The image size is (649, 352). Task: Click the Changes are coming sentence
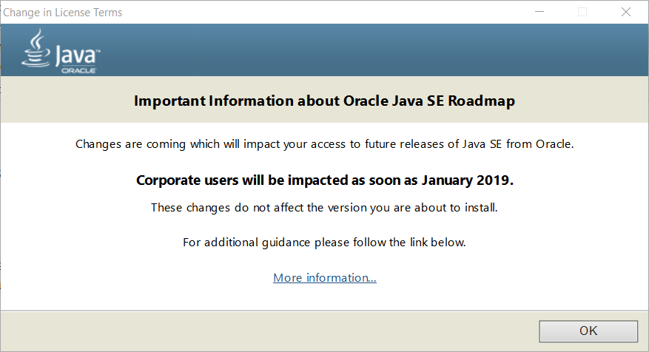coord(324,143)
